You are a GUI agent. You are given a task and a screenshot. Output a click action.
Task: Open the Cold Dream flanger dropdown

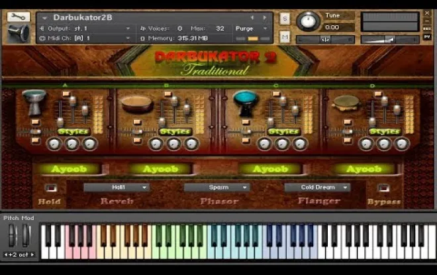click(x=317, y=188)
